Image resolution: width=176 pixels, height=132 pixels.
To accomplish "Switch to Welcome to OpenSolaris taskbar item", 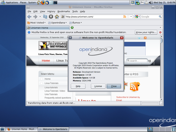I will pos(53,129).
